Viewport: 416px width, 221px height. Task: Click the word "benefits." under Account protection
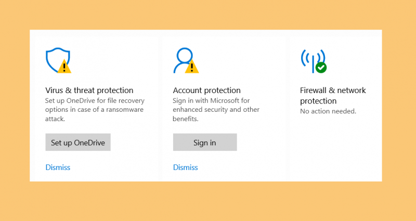coord(186,119)
